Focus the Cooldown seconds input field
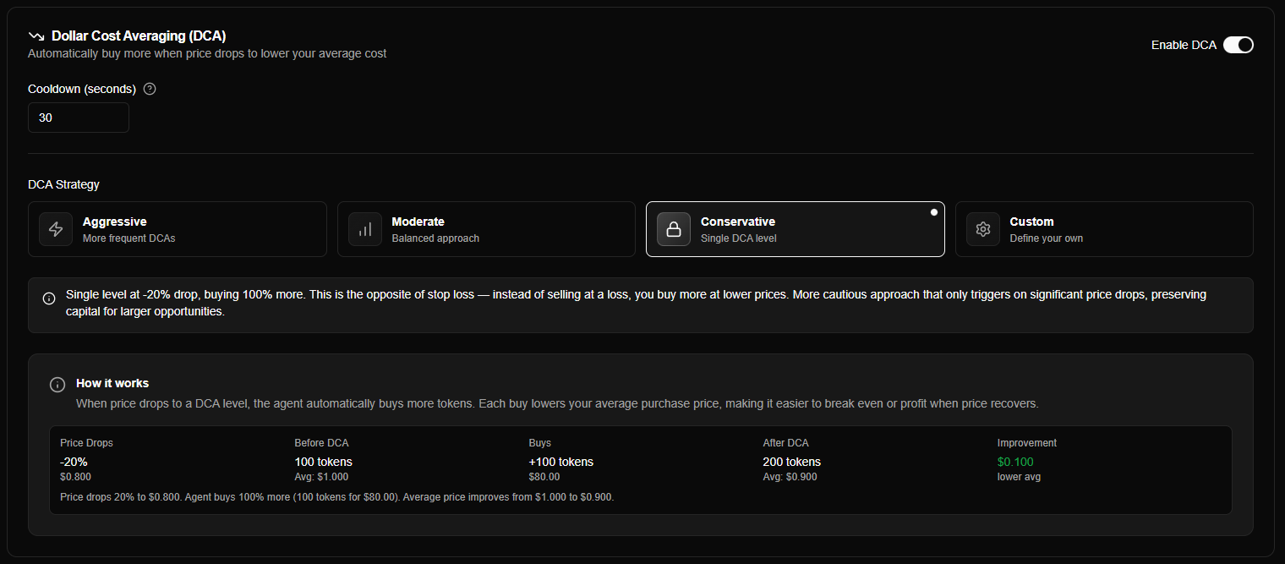1285x564 pixels. click(x=79, y=118)
